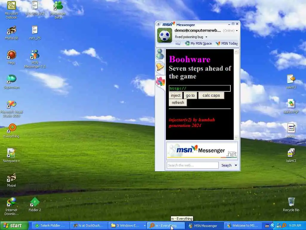Expand hidden tray icons arrow
This screenshot has width=306, height=230.
pos(273,226)
